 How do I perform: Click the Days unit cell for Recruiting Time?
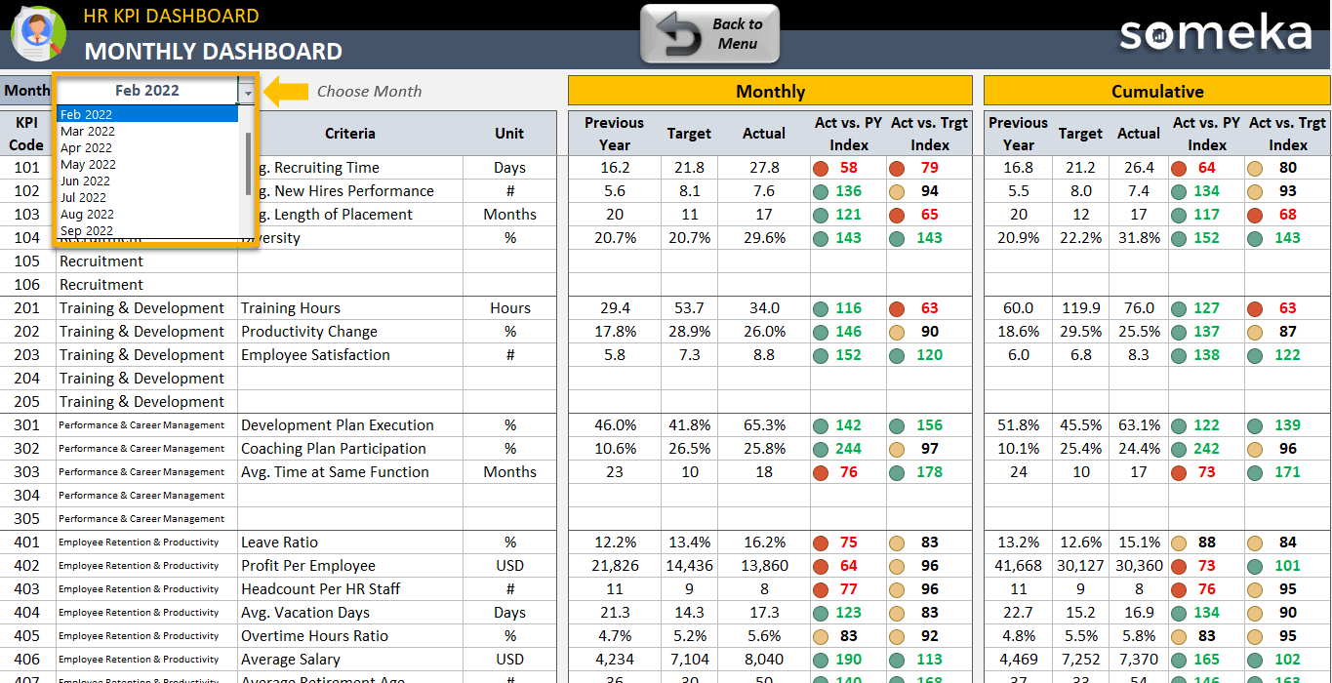509,168
